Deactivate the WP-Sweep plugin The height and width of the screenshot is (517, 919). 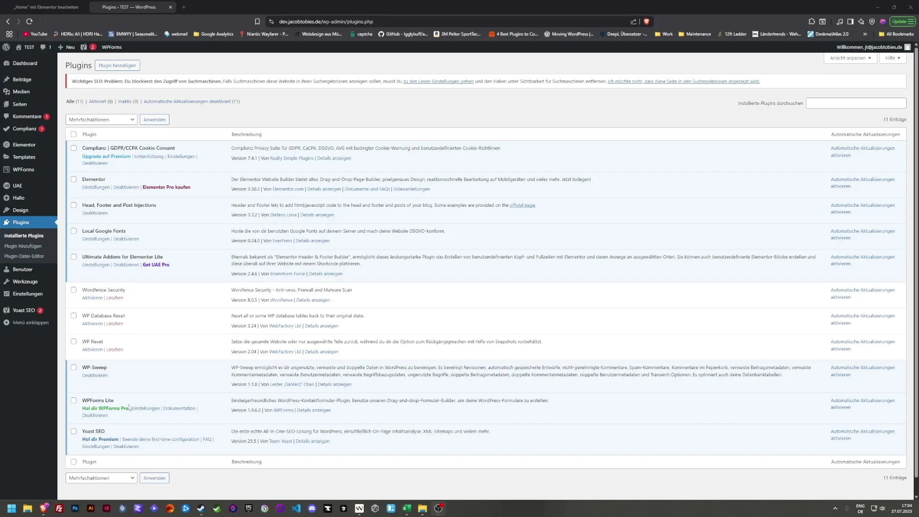[x=94, y=375]
